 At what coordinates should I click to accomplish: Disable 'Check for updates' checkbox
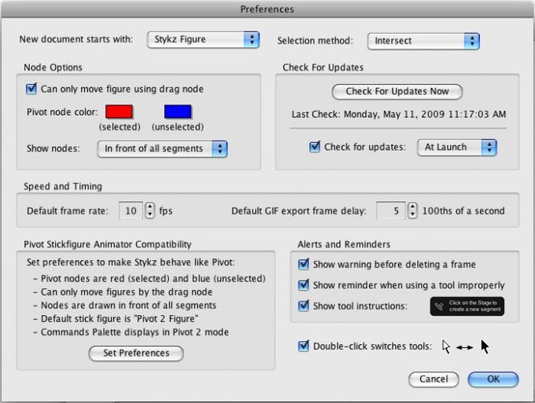click(315, 147)
